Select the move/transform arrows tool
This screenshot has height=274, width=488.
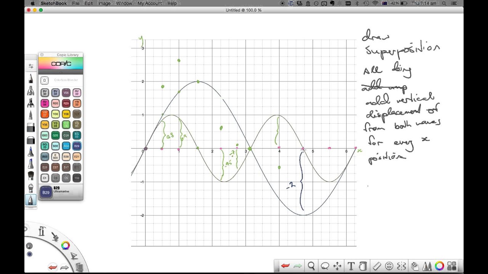point(337,266)
